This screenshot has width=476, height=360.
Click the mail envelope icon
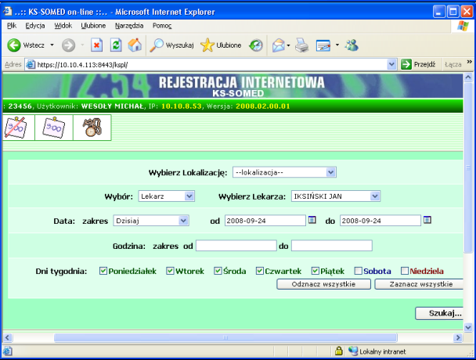[x=279, y=45]
